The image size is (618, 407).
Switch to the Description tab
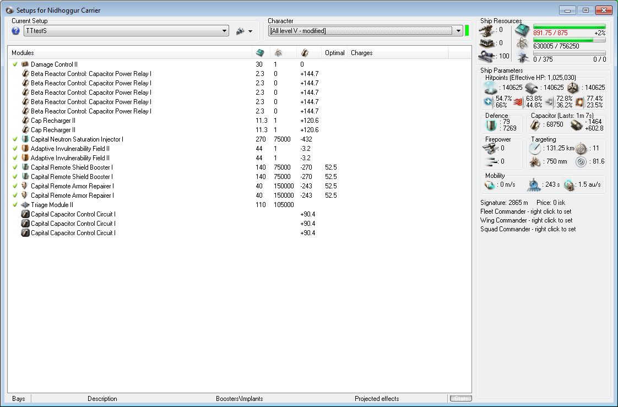102,399
